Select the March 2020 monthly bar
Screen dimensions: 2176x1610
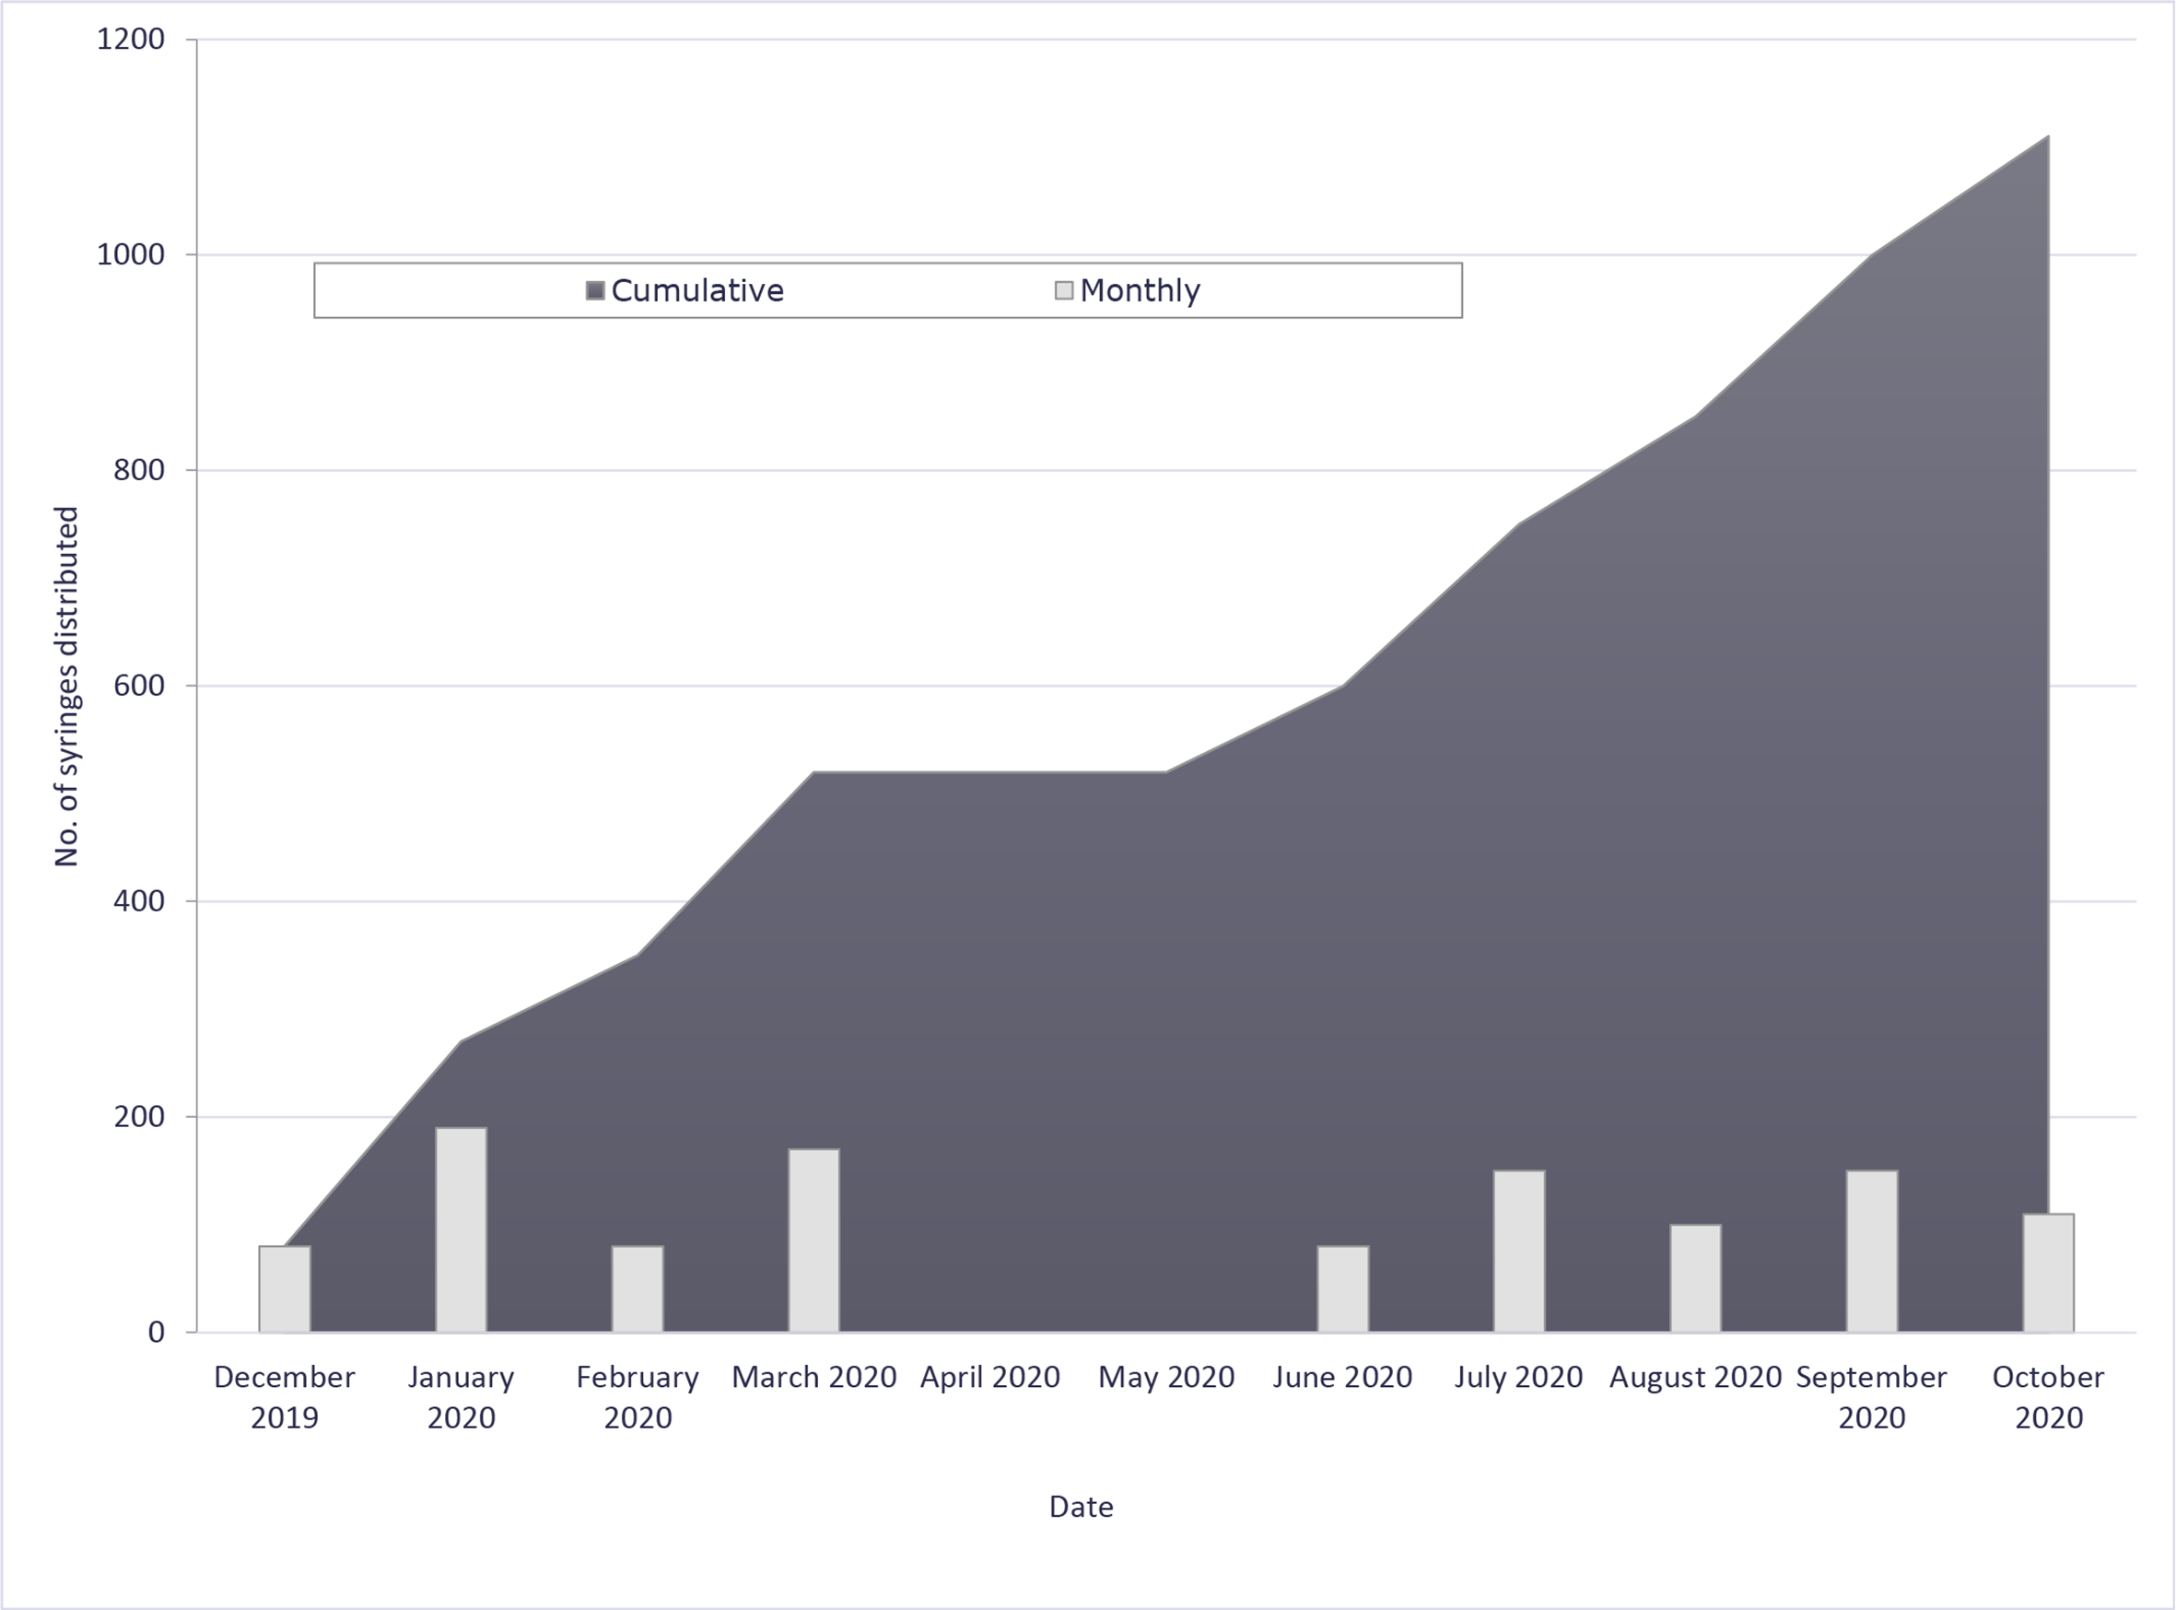pos(813,1240)
